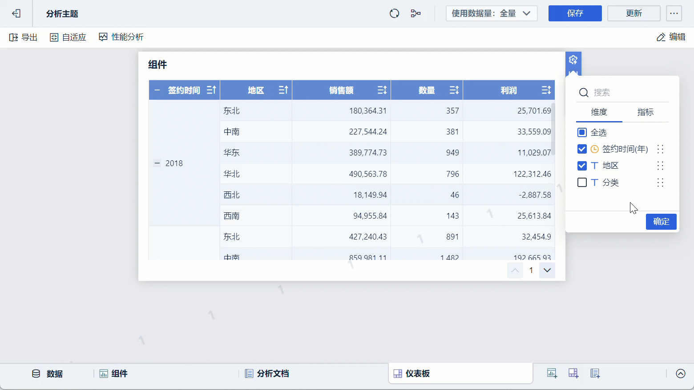Click the drag handle for 分类
The width and height of the screenshot is (694, 390).
point(660,183)
